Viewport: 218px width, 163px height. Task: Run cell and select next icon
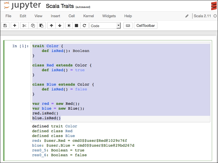pyautogui.click(x=69, y=25)
